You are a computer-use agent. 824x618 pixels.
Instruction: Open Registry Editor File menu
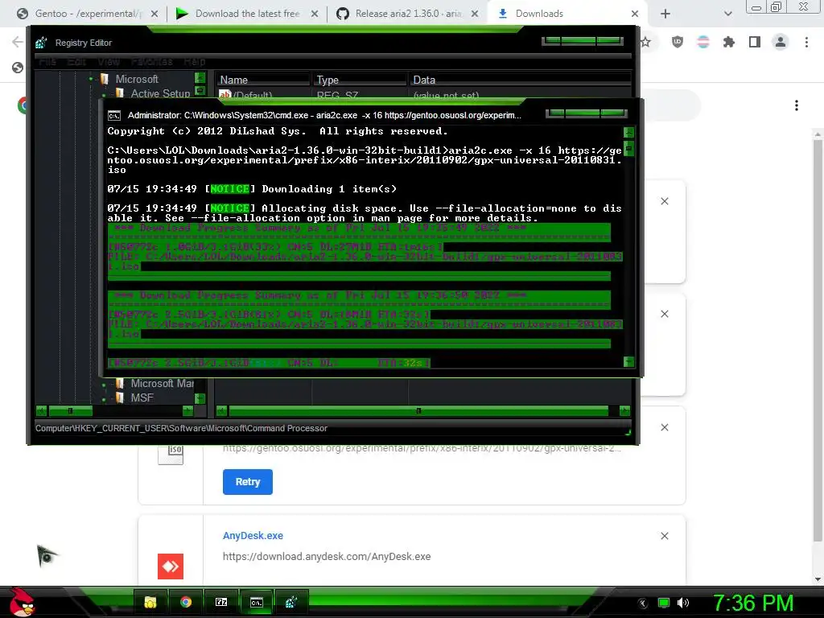(47, 61)
